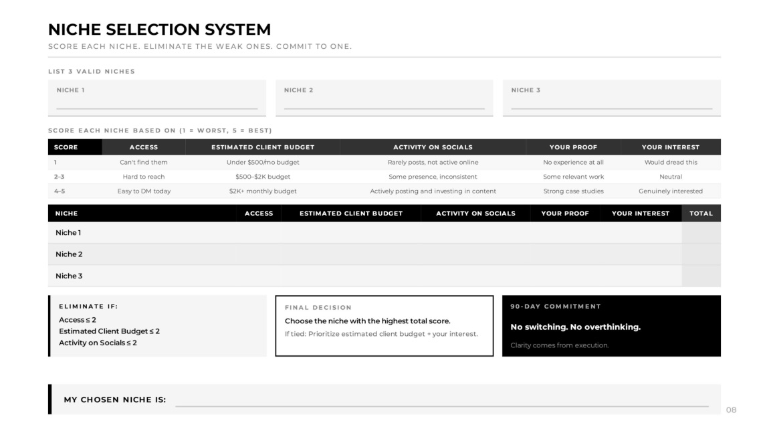The height and width of the screenshot is (433, 769).
Task: Click the 'If tied: Prioritize...' note
Action: tap(382, 334)
